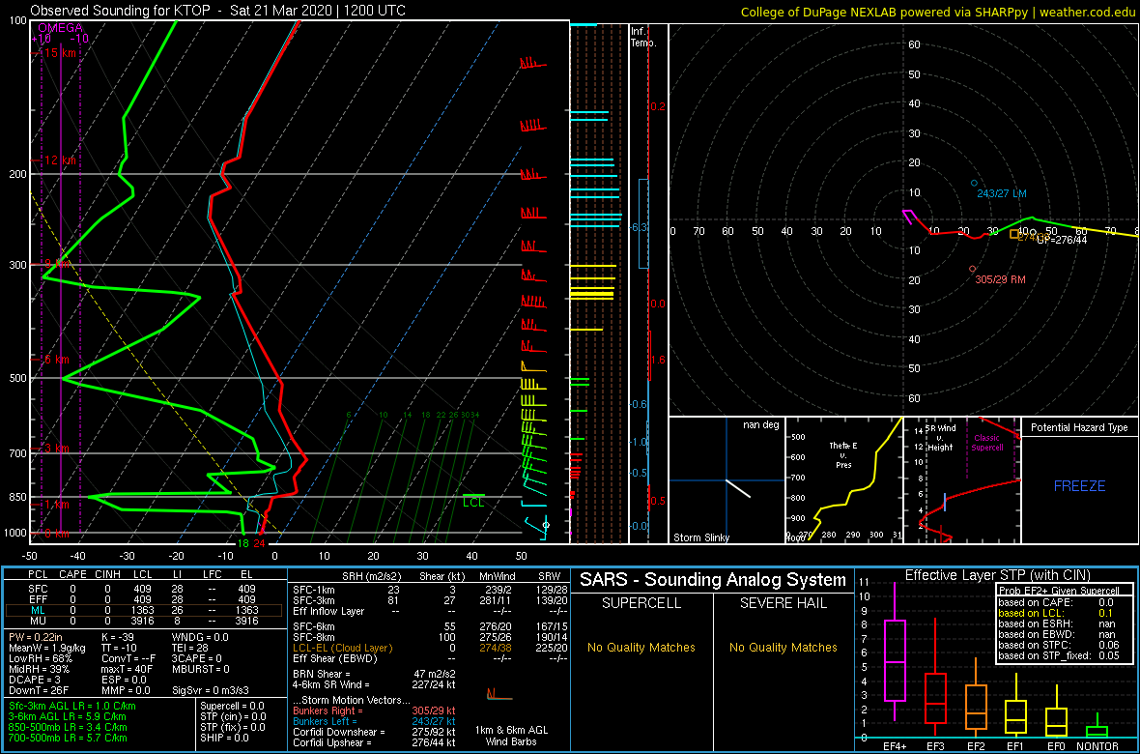Screen dimensions: 1140x754
Task: Select the '3 km' height marker
Action: pos(57,449)
